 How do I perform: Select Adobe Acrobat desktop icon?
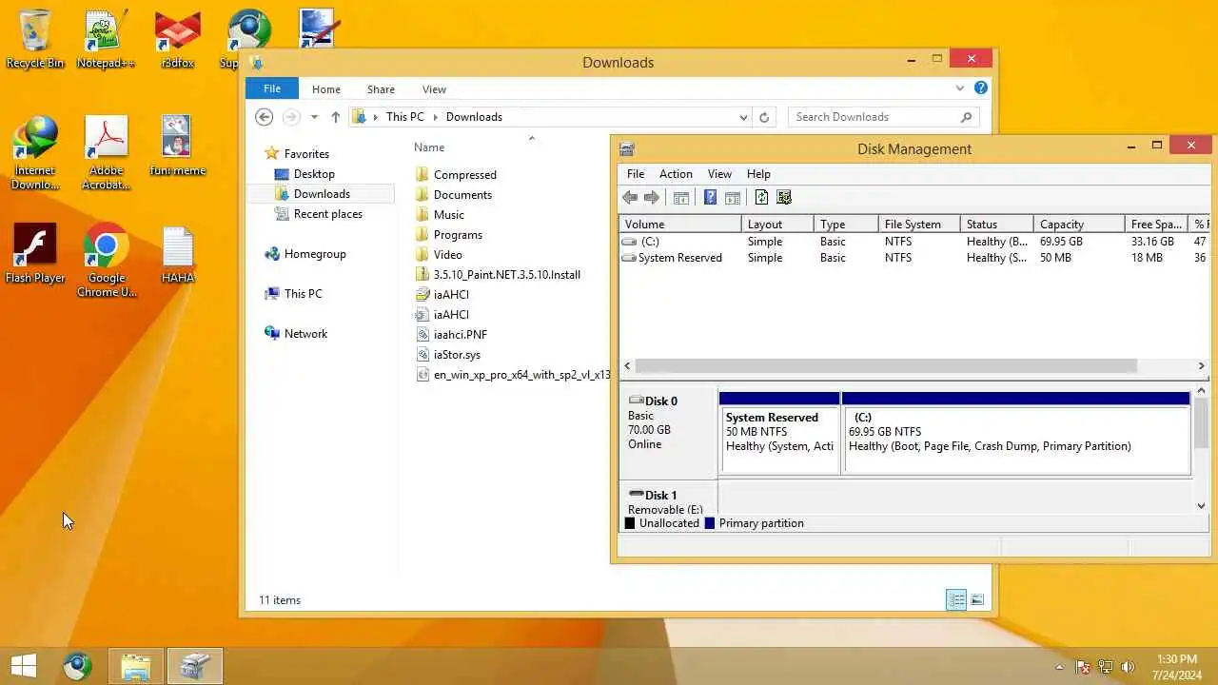click(106, 152)
